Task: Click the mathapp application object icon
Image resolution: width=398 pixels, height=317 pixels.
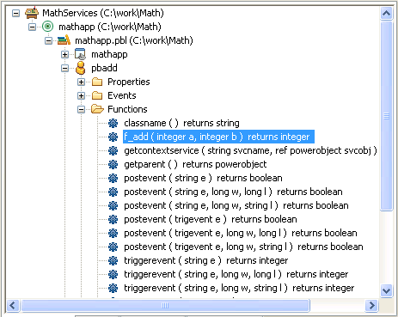Action: tap(80, 54)
